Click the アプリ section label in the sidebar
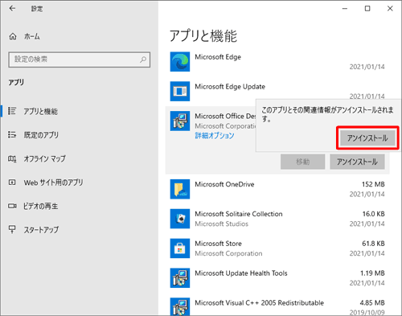This screenshot has width=402, height=316. [16, 82]
